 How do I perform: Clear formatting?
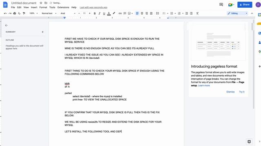[197, 13]
